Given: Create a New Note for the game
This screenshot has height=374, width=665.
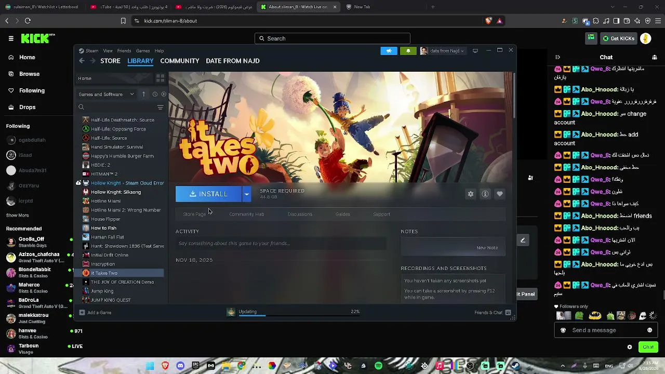Looking at the screenshot, I should (x=487, y=248).
